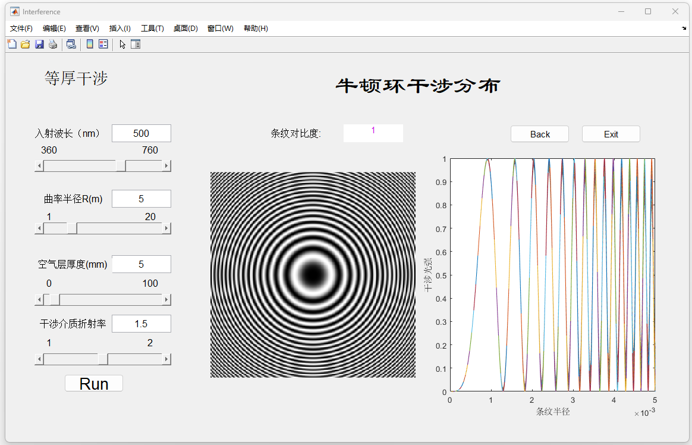Click the Back button
The image size is (692, 445).
(540, 134)
